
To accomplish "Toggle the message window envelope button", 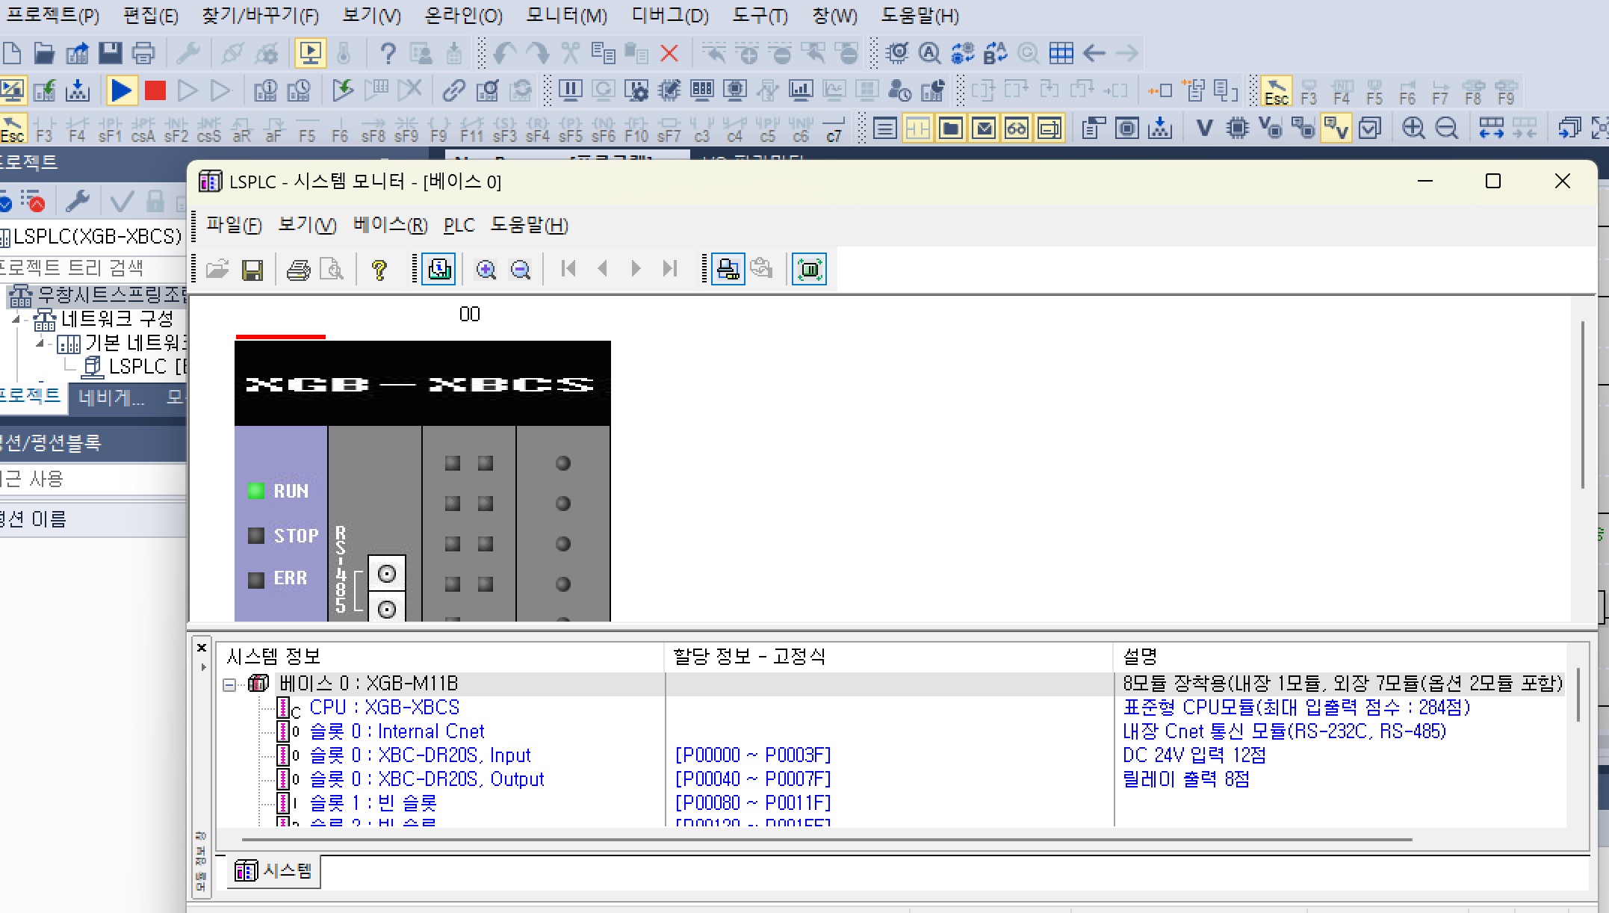I will 985,129.
